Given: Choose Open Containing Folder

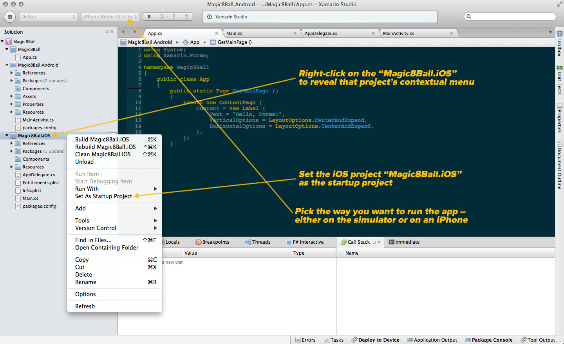Looking at the screenshot, I should 114,248.
